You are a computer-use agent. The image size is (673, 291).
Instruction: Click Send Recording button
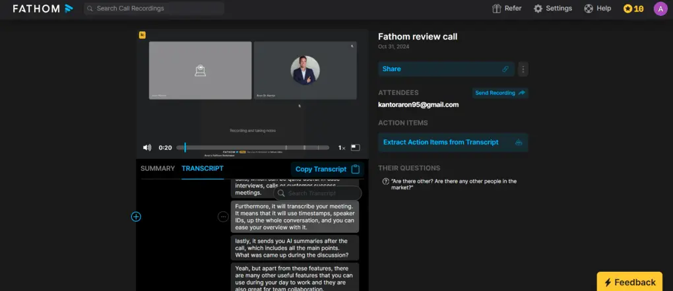tap(500, 93)
